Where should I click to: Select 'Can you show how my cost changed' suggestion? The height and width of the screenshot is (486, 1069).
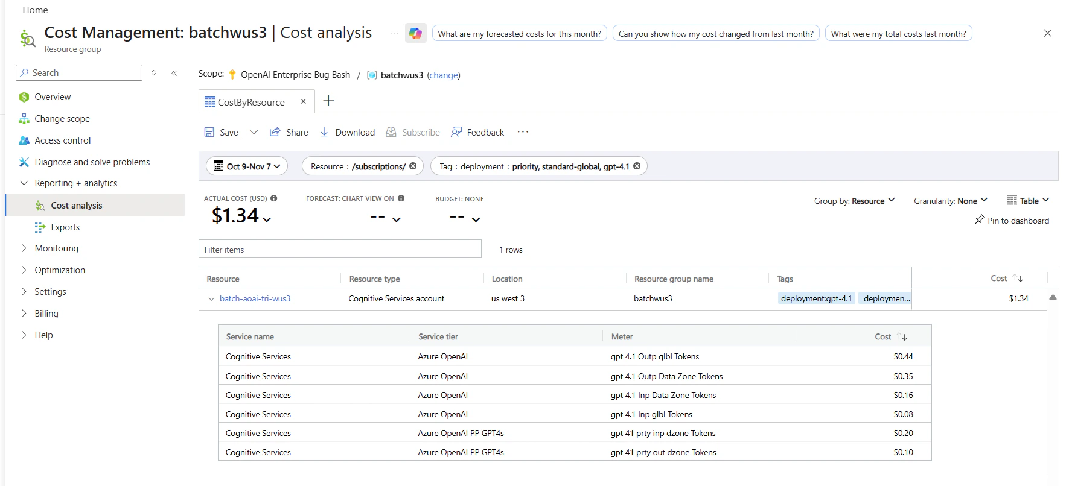[716, 34]
